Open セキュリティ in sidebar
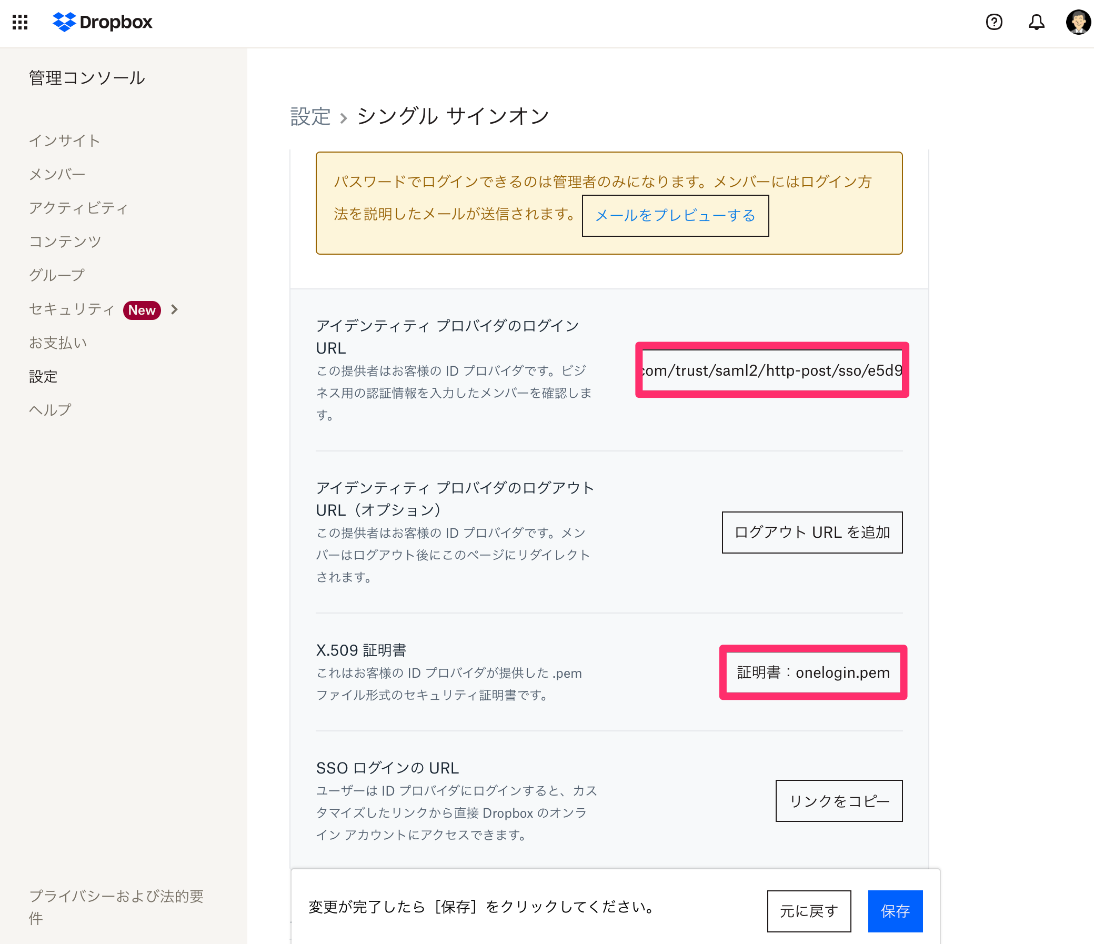This screenshot has width=1094, height=944. [x=72, y=309]
